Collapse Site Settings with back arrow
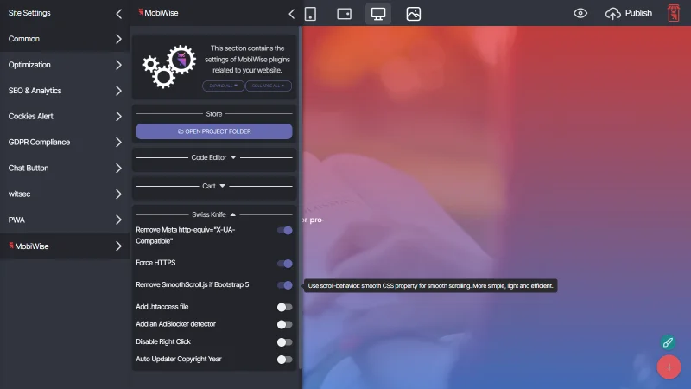The image size is (691, 389). coord(118,14)
